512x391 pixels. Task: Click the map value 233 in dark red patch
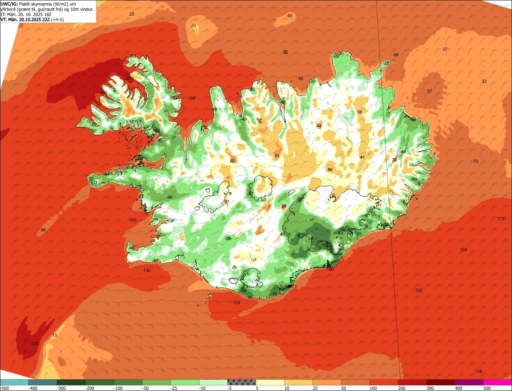(35, 343)
